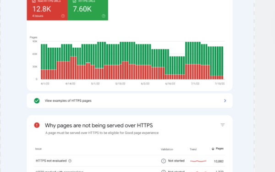Click the 4 issues label

tap(38, 16)
